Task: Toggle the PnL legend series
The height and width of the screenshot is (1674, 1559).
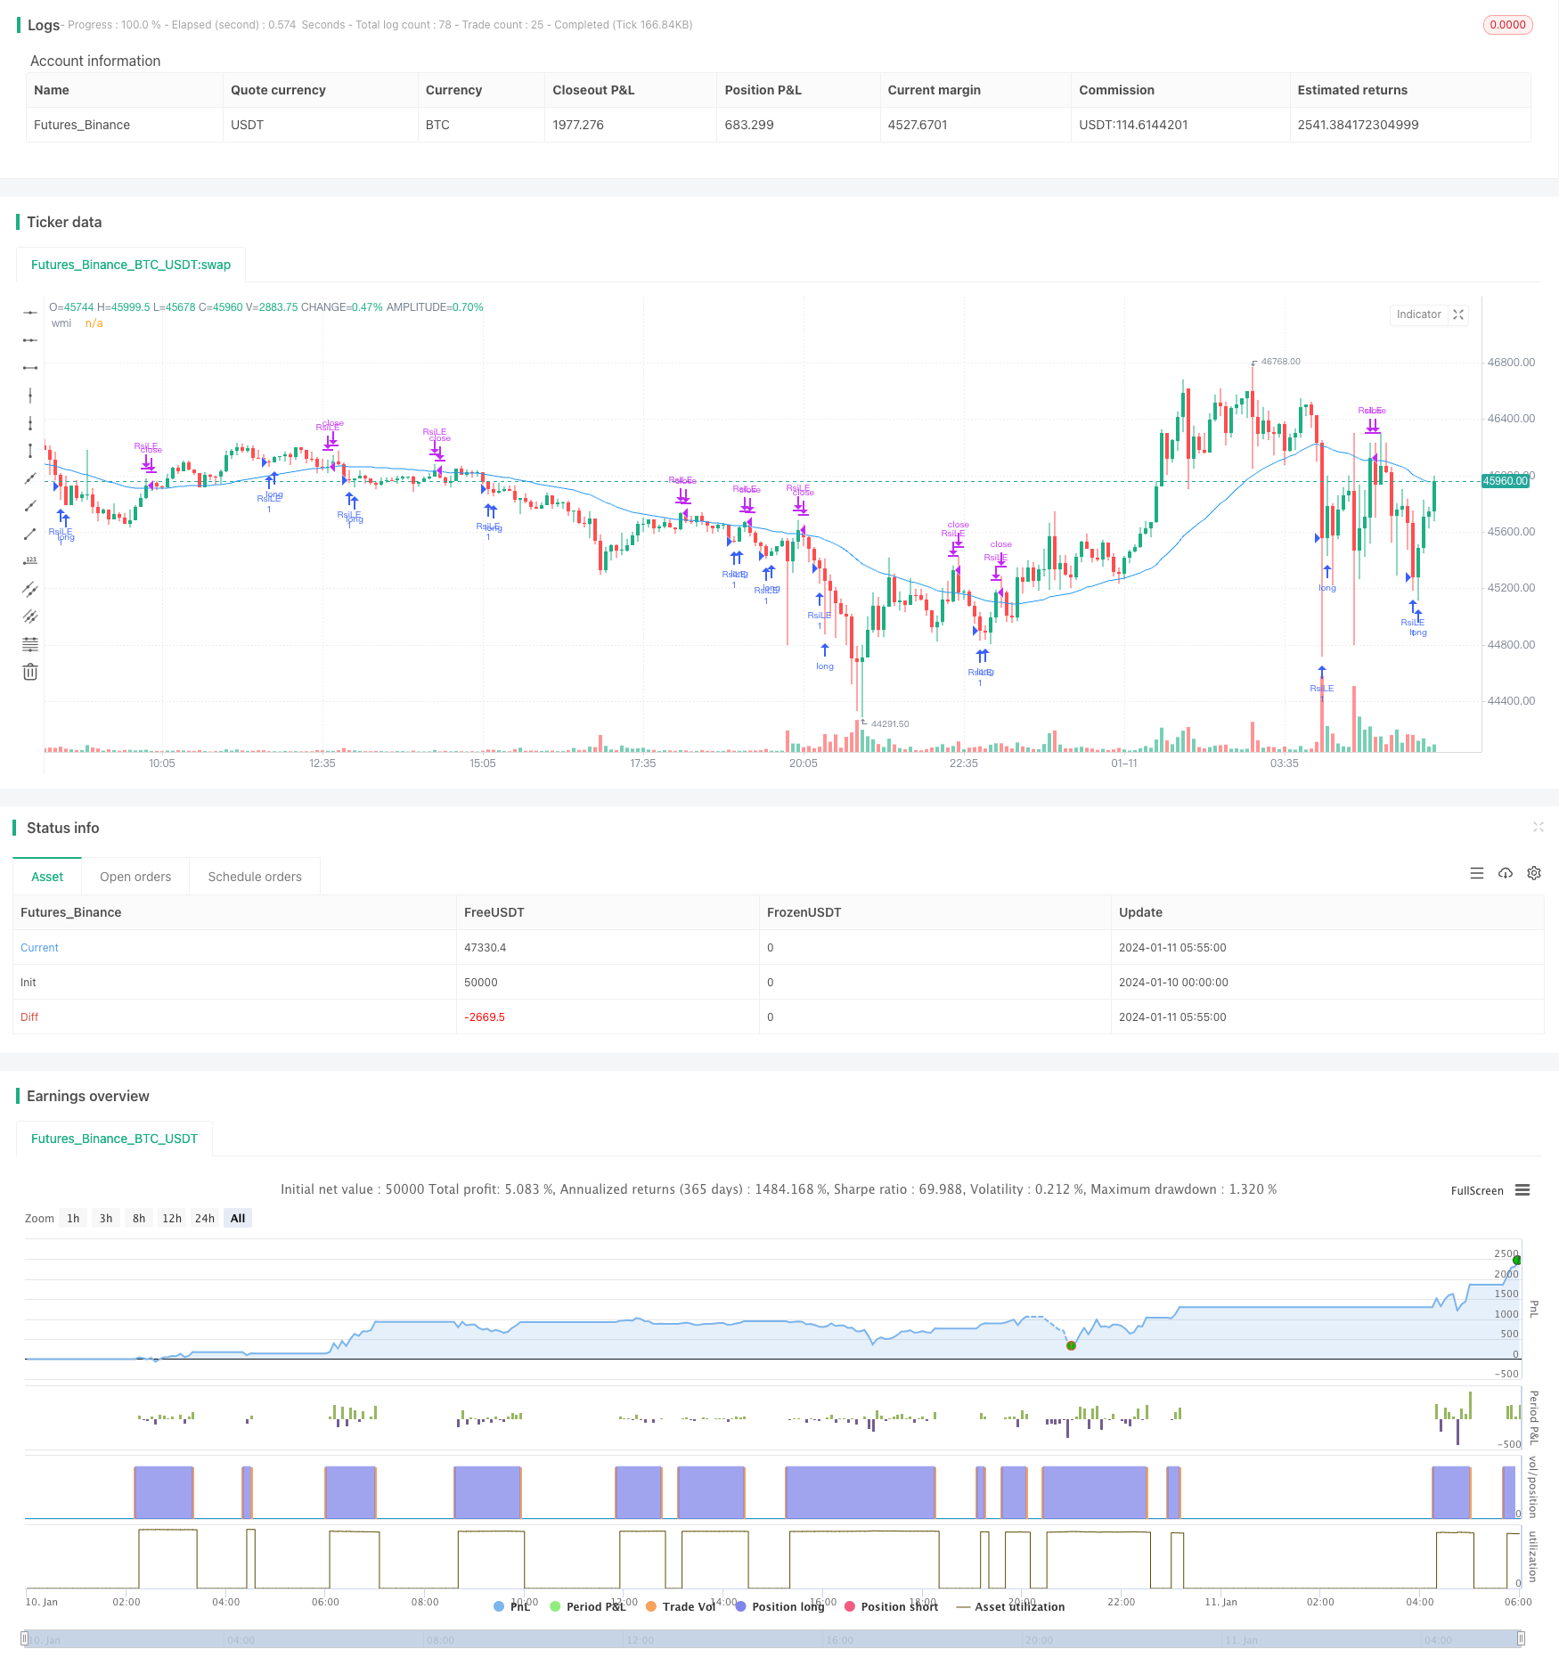Action: pyautogui.click(x=512, y=1606)
